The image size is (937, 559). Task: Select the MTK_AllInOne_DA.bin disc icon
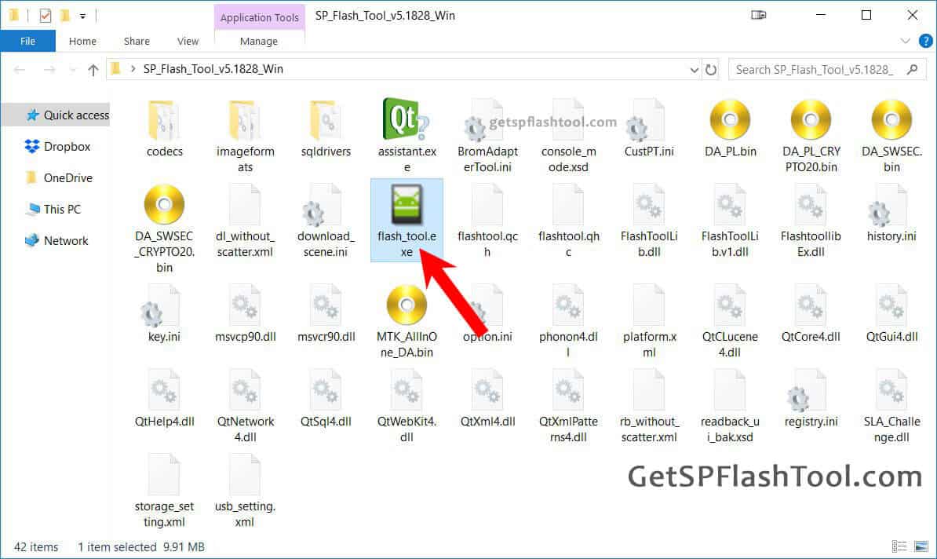coord(407,305)
